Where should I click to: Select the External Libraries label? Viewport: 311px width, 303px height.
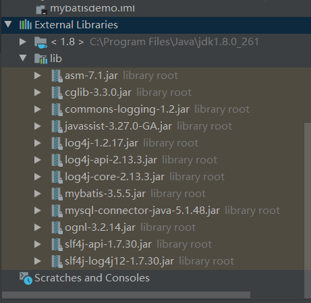(76, 25)
